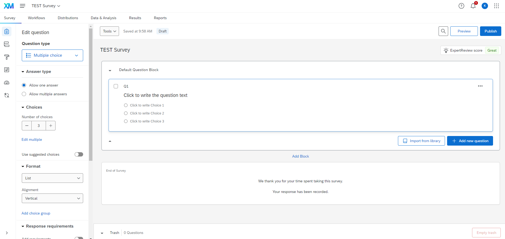Viewport: 505px width, 239px height.
Task: Click the TEST Survey title
Action: [x=115, y=50]
